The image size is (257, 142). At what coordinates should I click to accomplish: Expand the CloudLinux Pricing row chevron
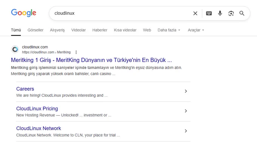tap(186, 111)
